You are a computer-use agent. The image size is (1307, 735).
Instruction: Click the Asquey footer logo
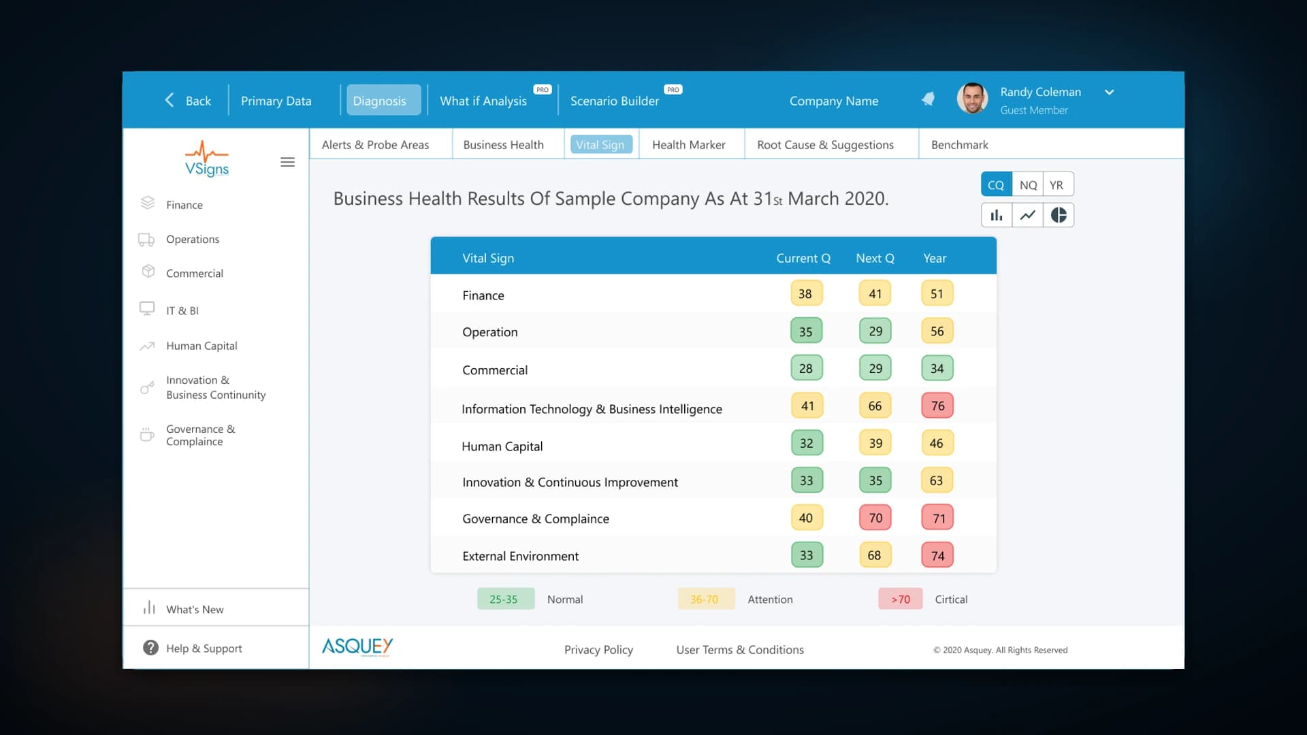[x=357, y=647]
